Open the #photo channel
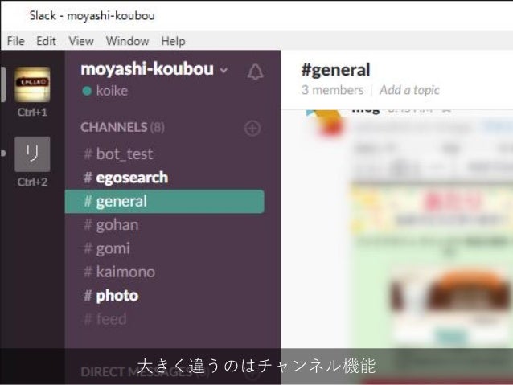Image resolution: width=513 pixels, height=385 pixels. [x=165, y=296]
